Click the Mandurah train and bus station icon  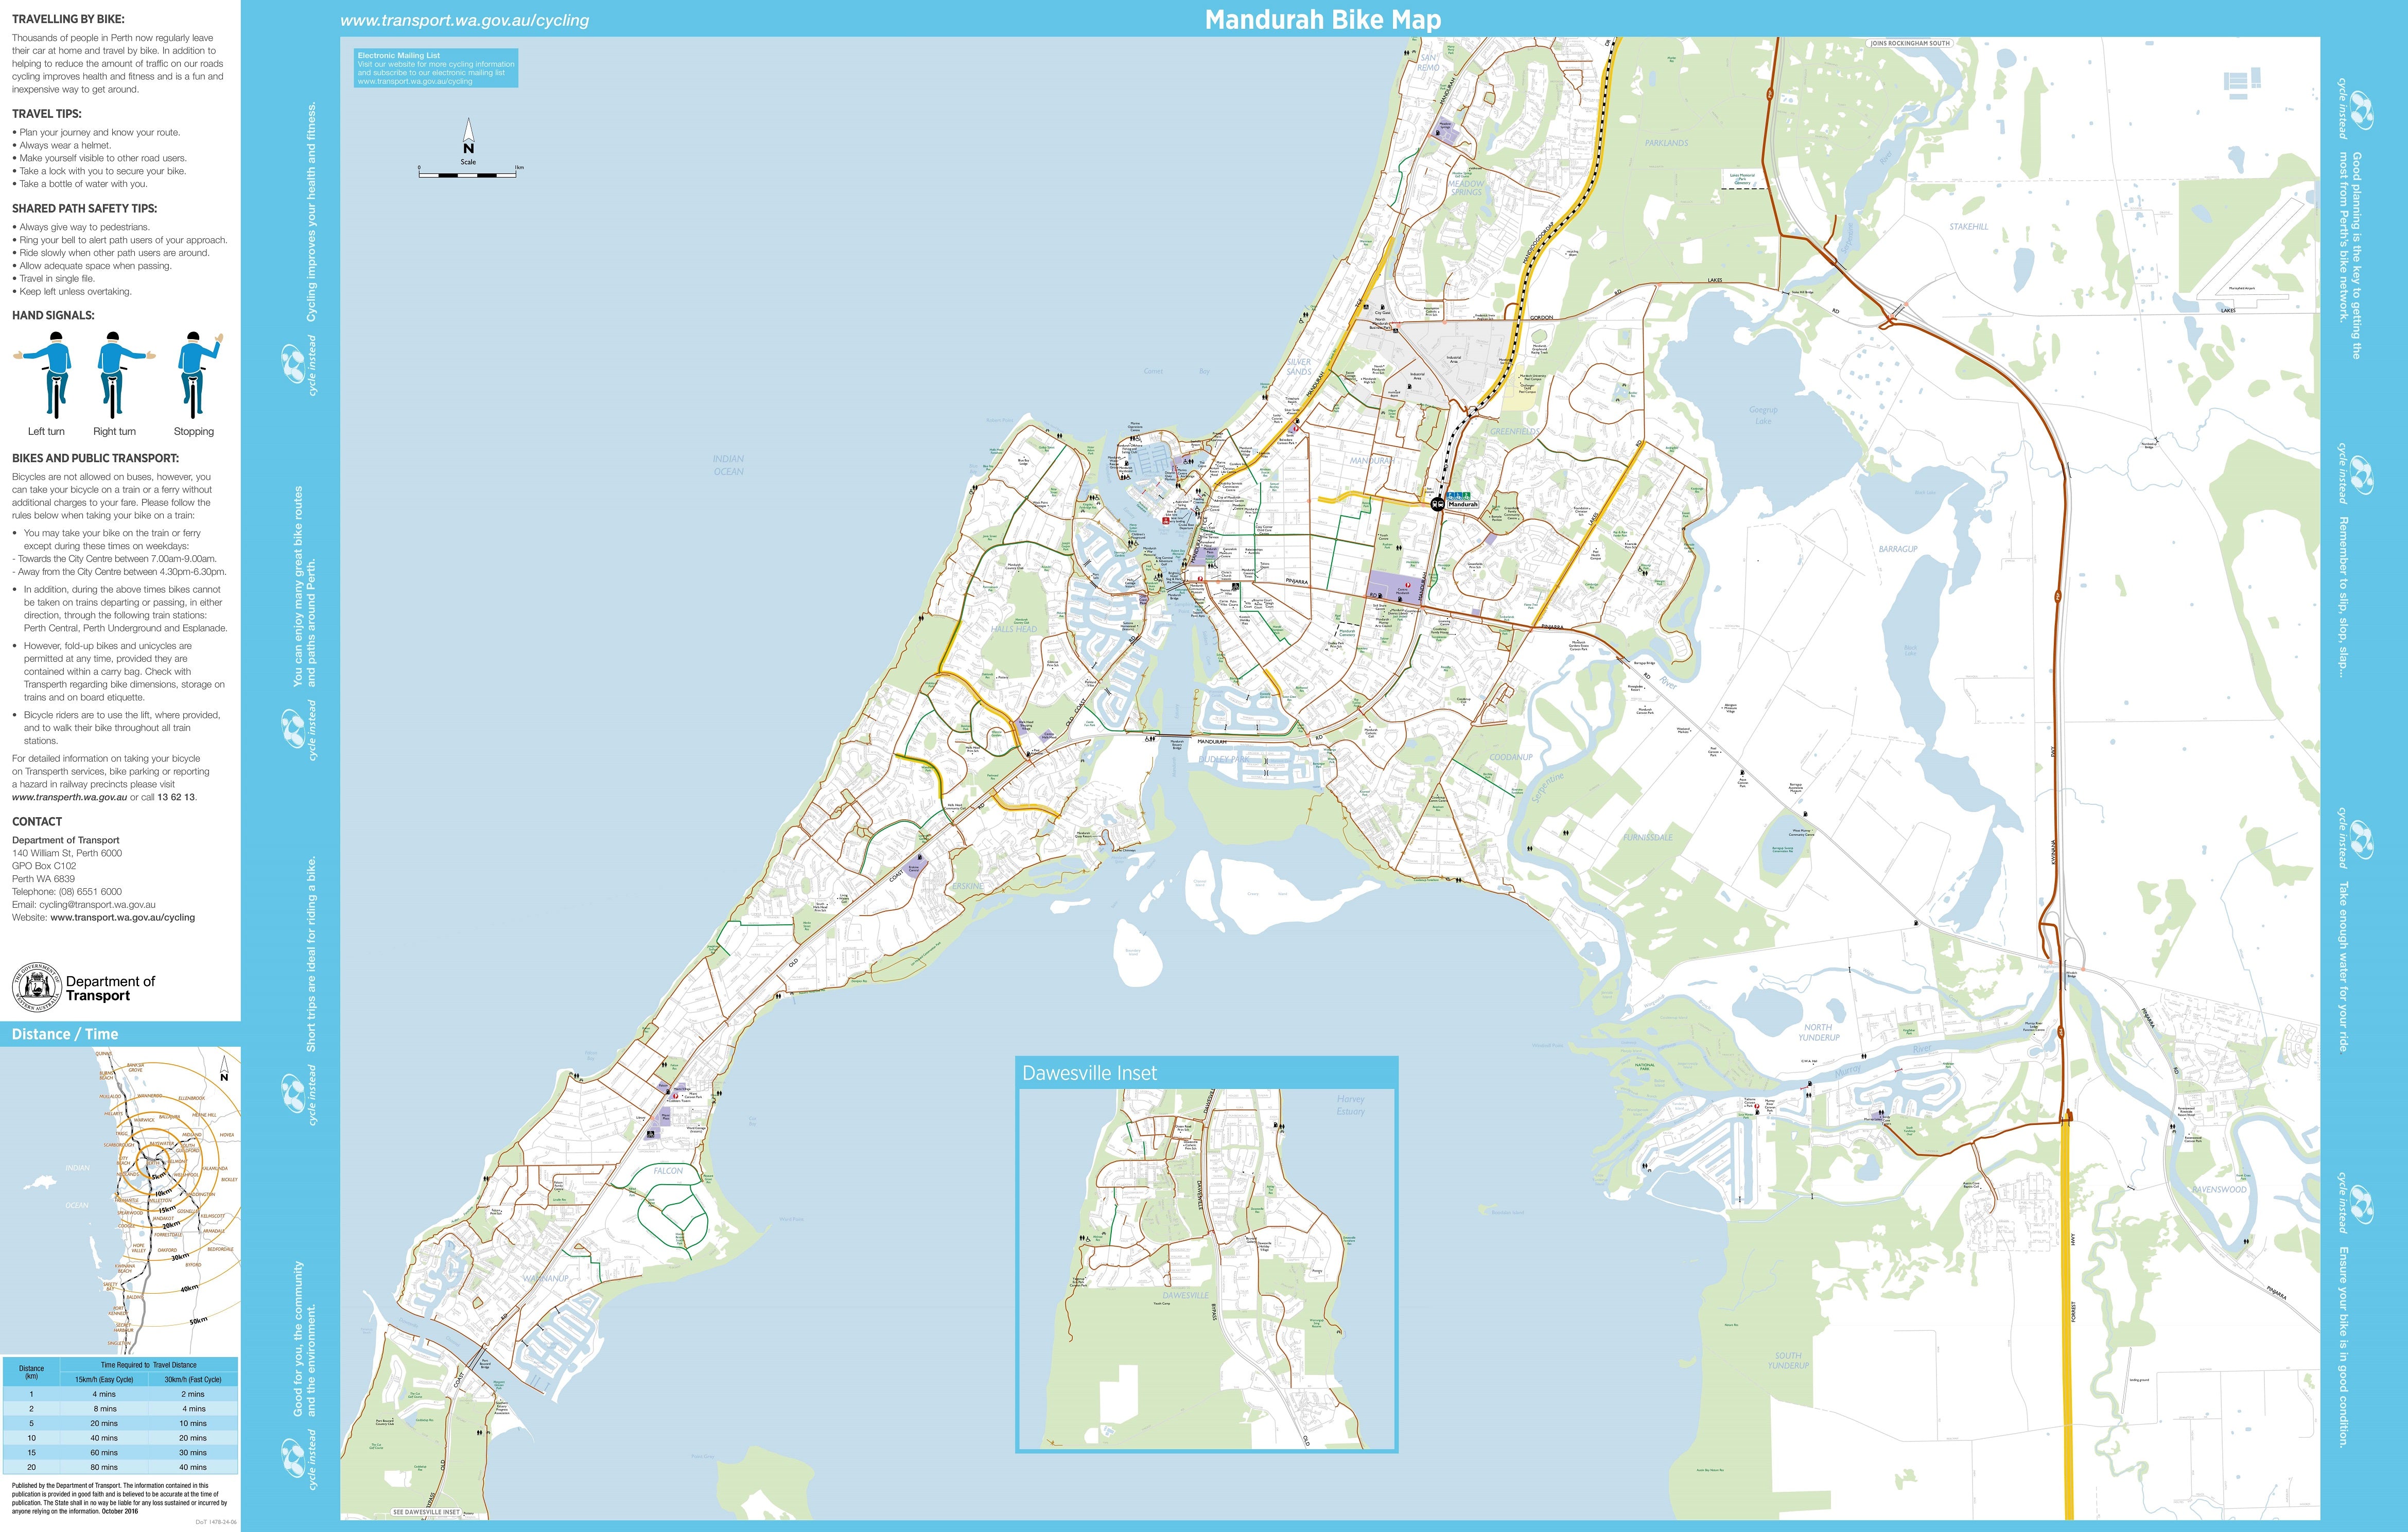click(1437, 504)
